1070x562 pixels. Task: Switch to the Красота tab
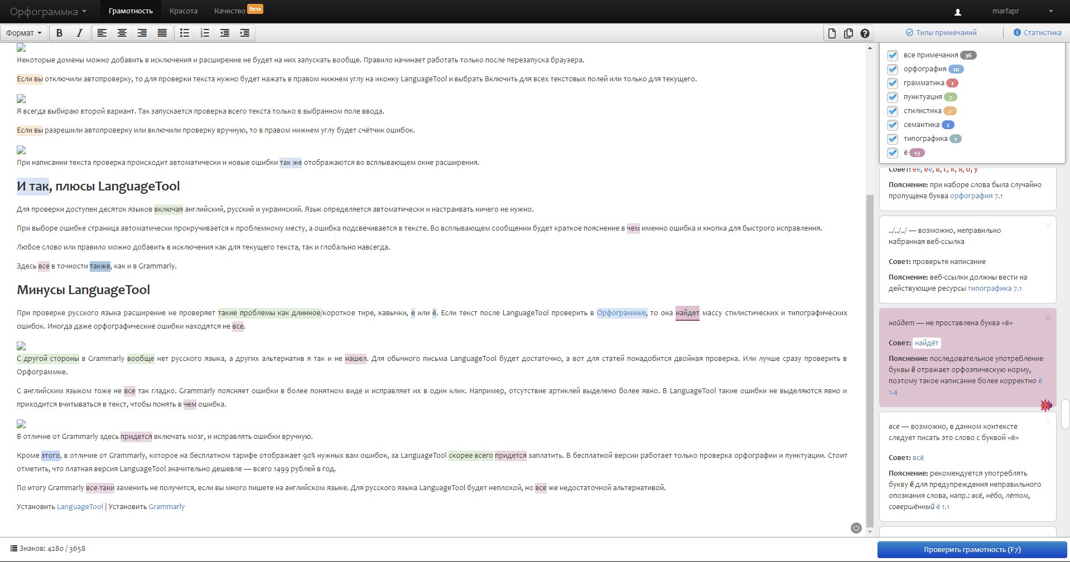click(x=184, y=11)
